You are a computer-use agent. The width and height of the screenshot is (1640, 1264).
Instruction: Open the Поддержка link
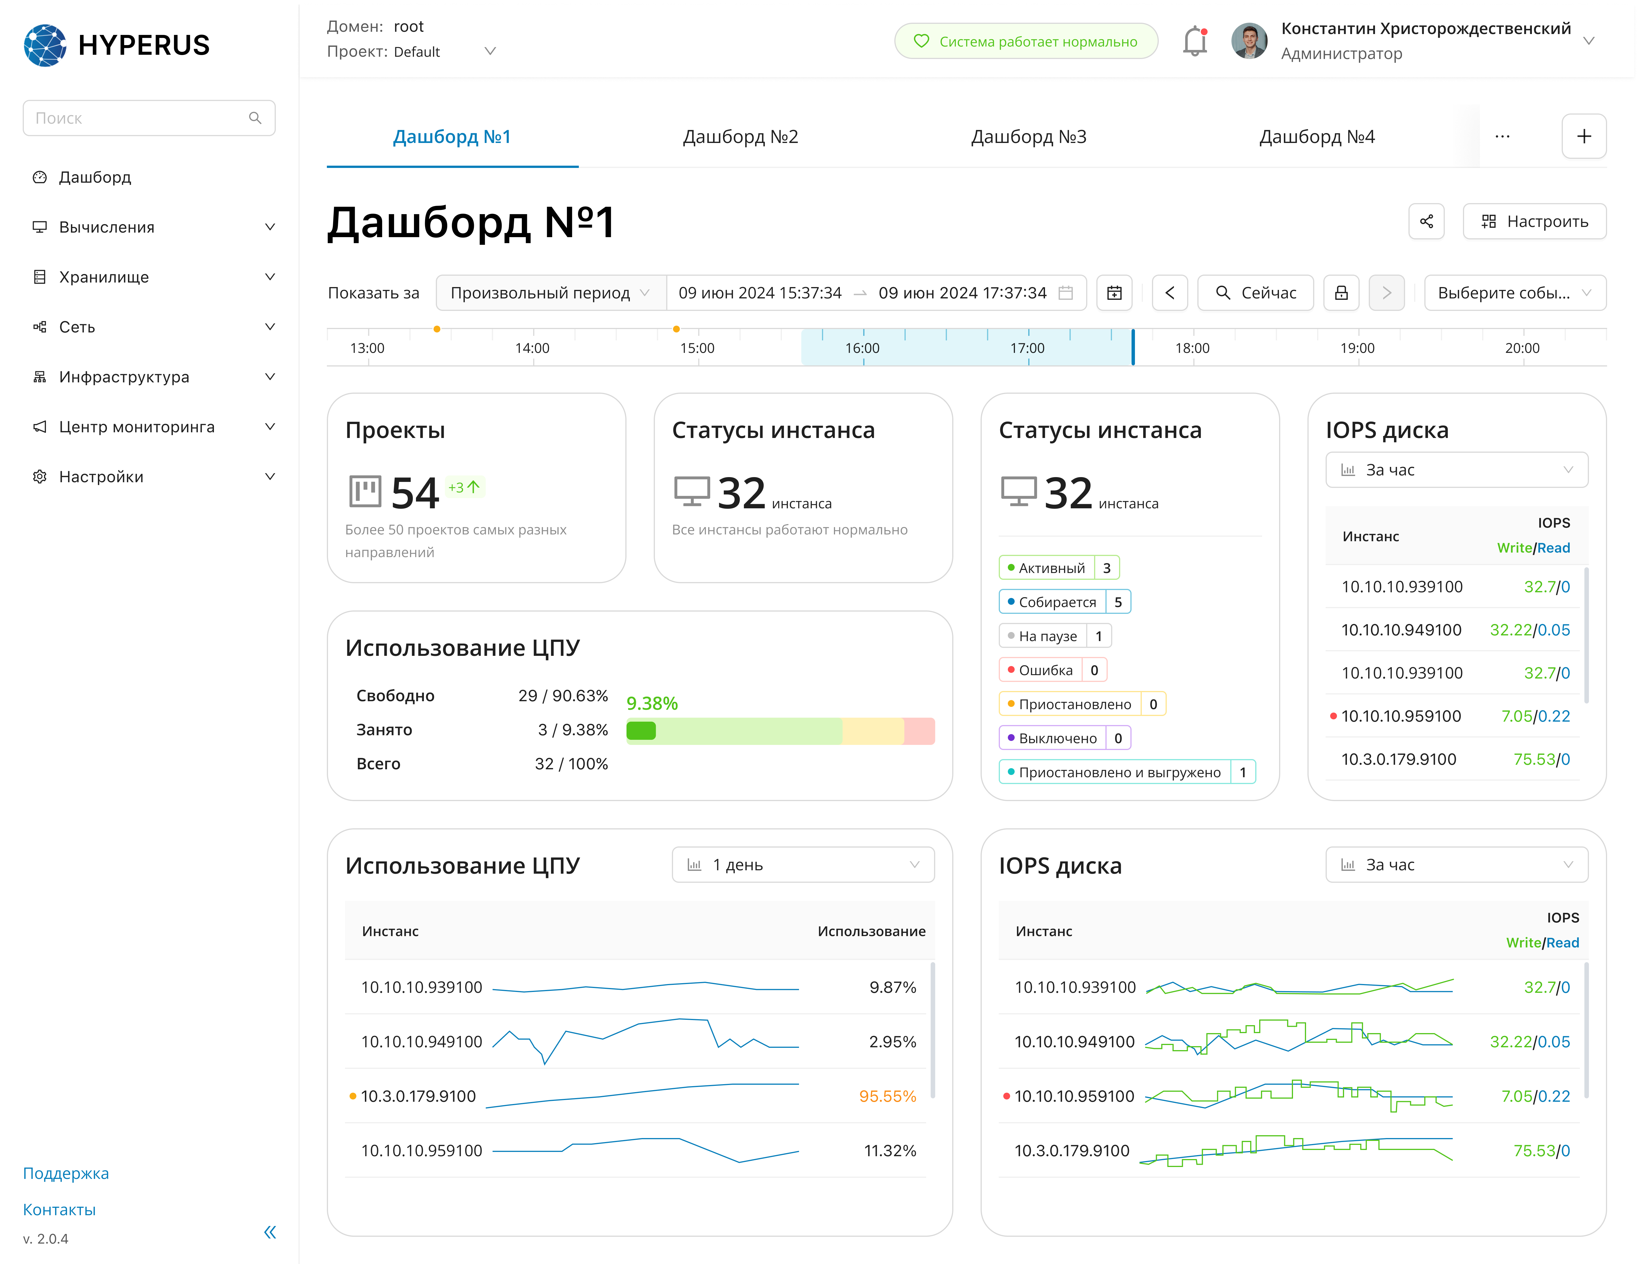pyautogui.click(x=66, y=1173)
